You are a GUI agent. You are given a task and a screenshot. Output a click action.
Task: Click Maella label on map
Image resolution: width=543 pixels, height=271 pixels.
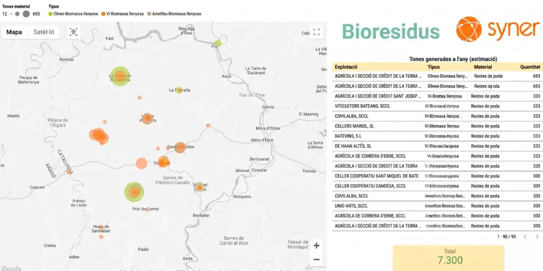(x=13, y=116)
